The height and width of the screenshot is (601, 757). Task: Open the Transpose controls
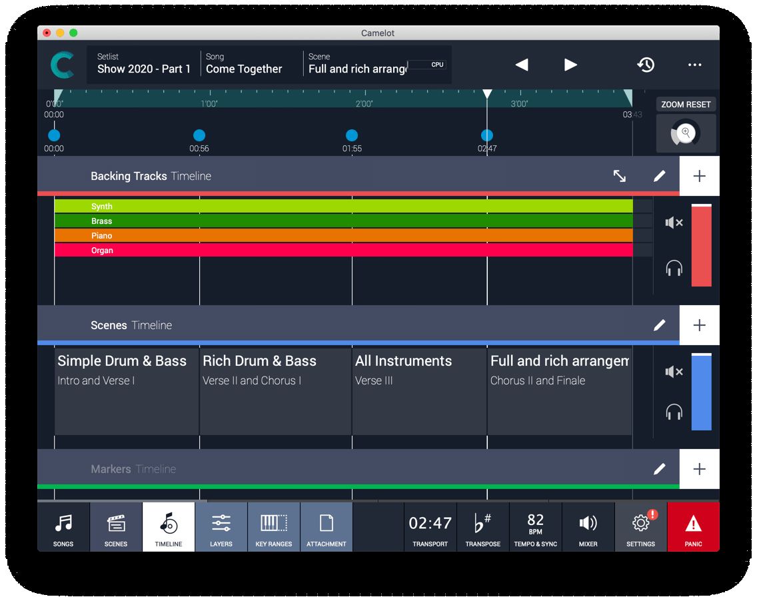482,526
